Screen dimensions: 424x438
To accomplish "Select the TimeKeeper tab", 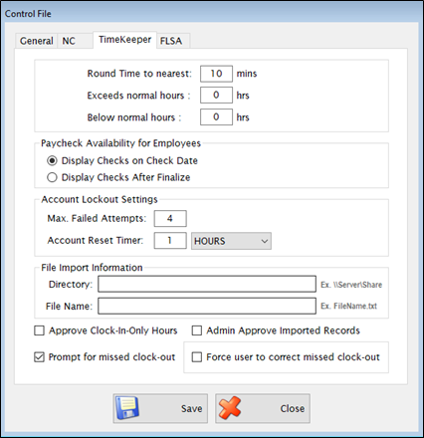I will point(124,40).
